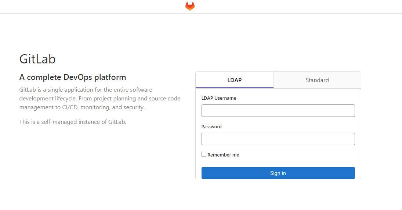Click into the Password input field
The height and width of the screenshot is (210, 402).
coord(278,139)
